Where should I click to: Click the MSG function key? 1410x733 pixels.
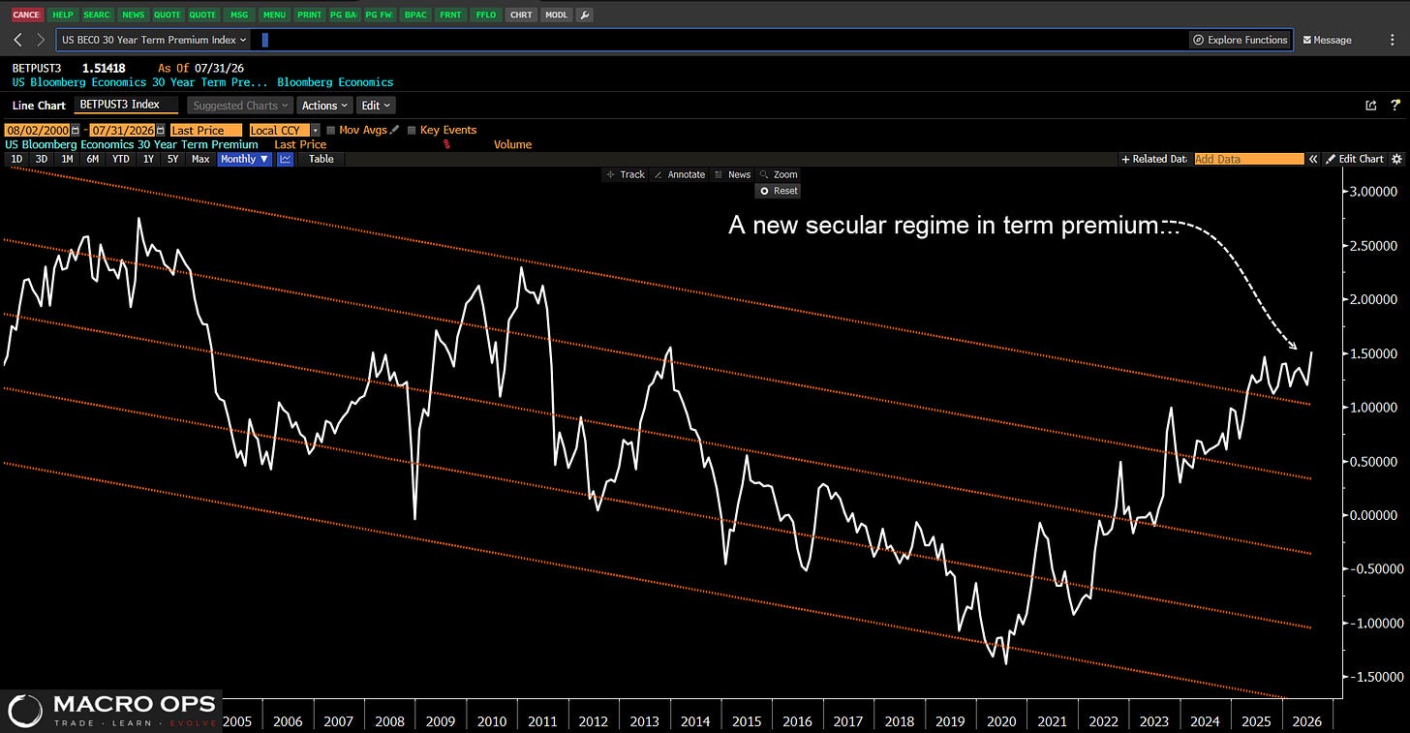tap(237, 15)
